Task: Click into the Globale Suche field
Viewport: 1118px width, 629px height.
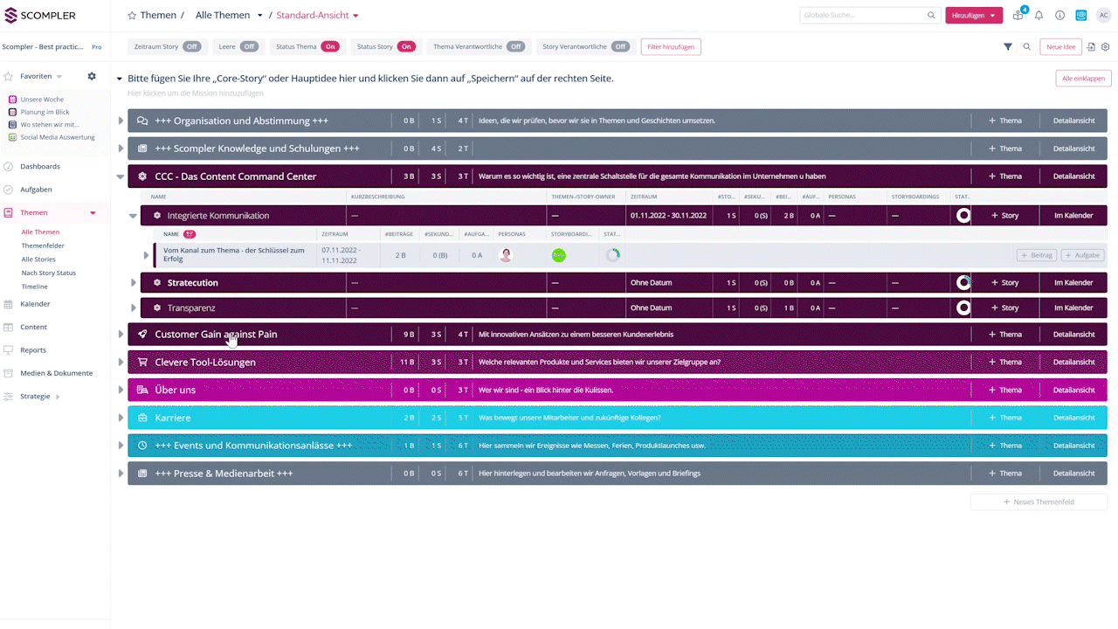Action: click(863, 16)
